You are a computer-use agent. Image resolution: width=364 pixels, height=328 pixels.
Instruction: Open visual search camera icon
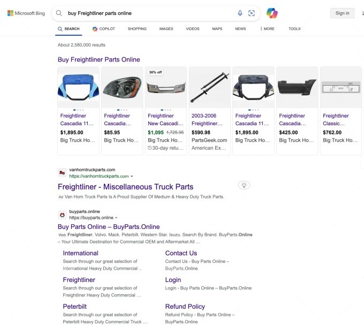pyautogui.click(x=252, y=13)
